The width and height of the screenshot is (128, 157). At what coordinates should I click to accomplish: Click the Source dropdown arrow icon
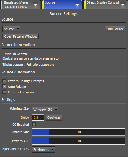coord(18,29)
